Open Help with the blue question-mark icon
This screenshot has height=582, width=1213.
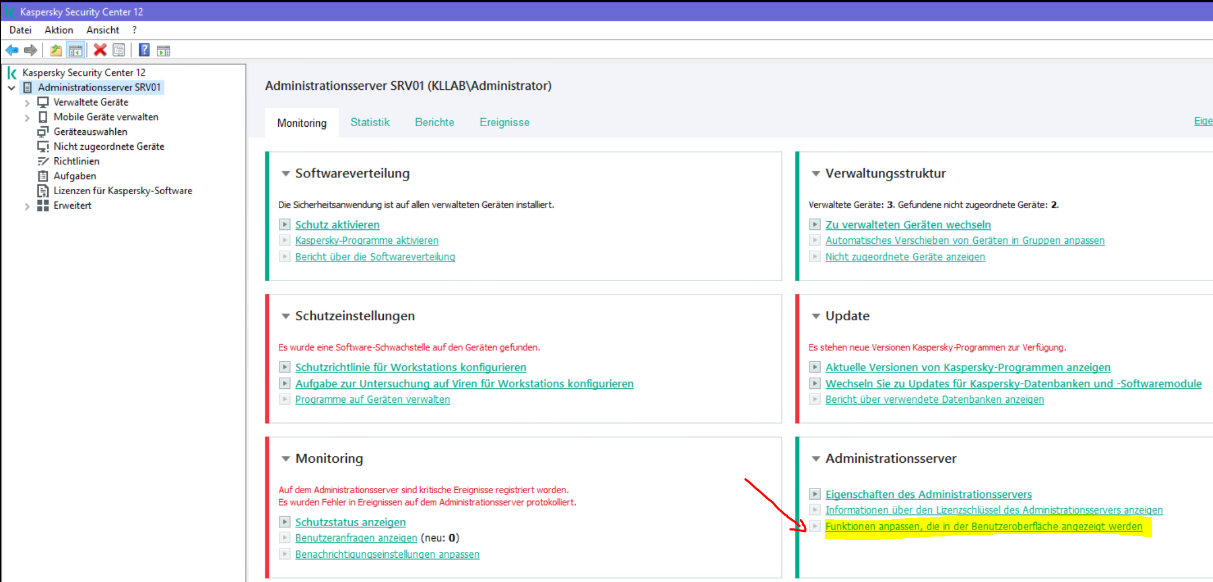[x=144, y=50]
